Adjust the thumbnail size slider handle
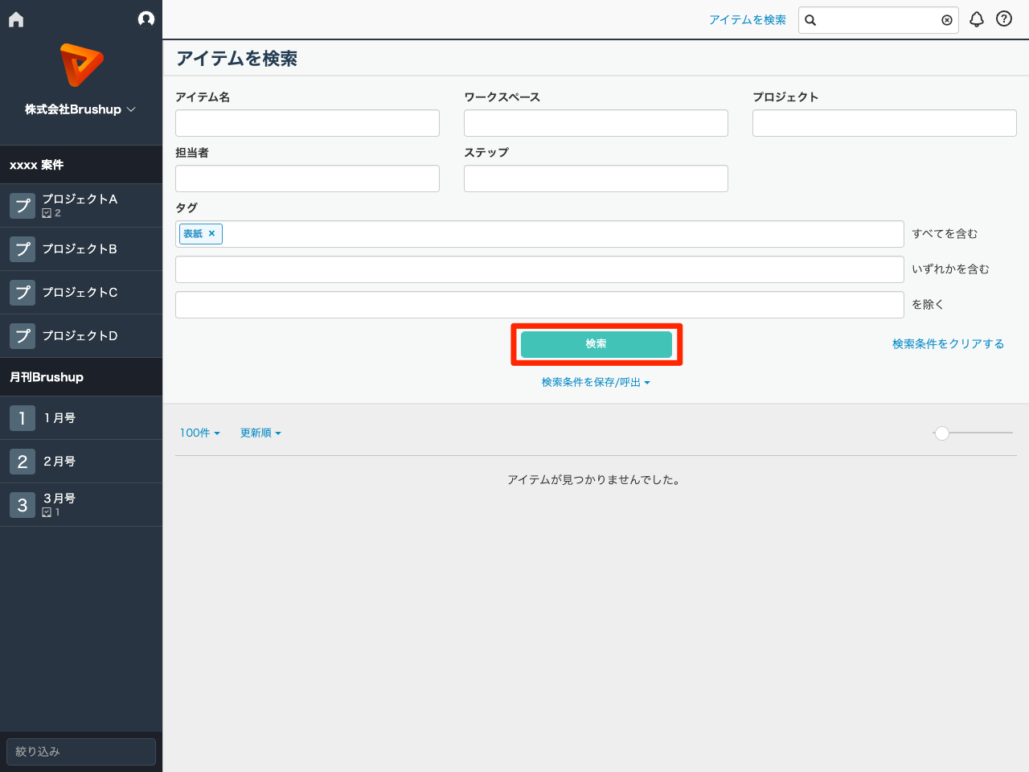 coord(942,433)
